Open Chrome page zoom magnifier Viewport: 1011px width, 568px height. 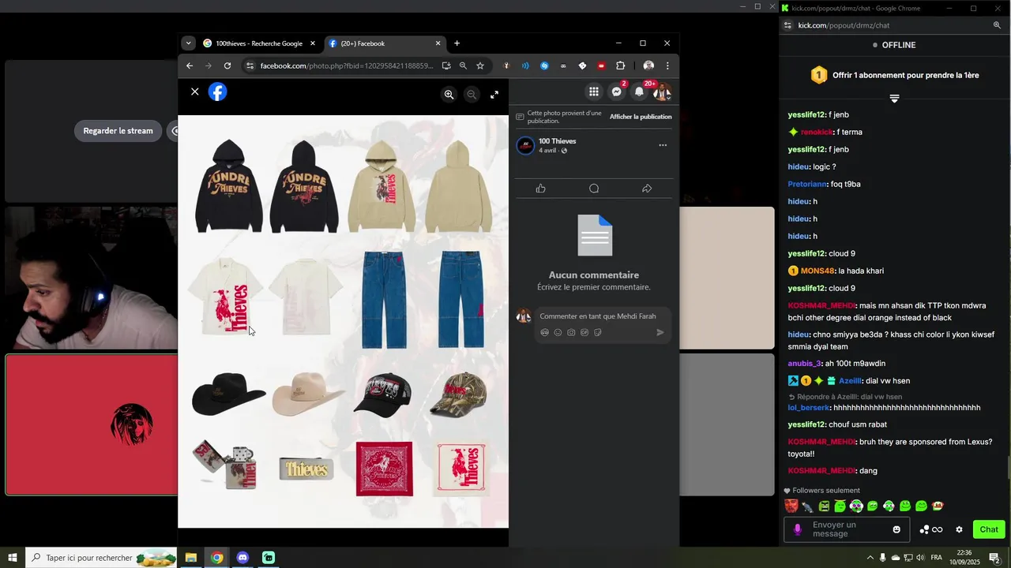pos(463,66)
